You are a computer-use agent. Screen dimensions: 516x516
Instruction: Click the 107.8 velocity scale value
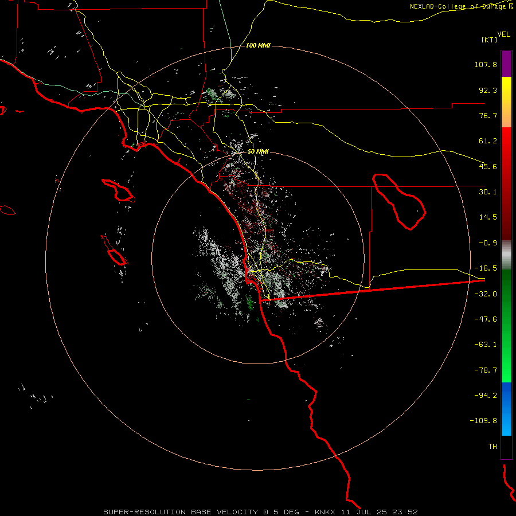[x=486, y=64]
